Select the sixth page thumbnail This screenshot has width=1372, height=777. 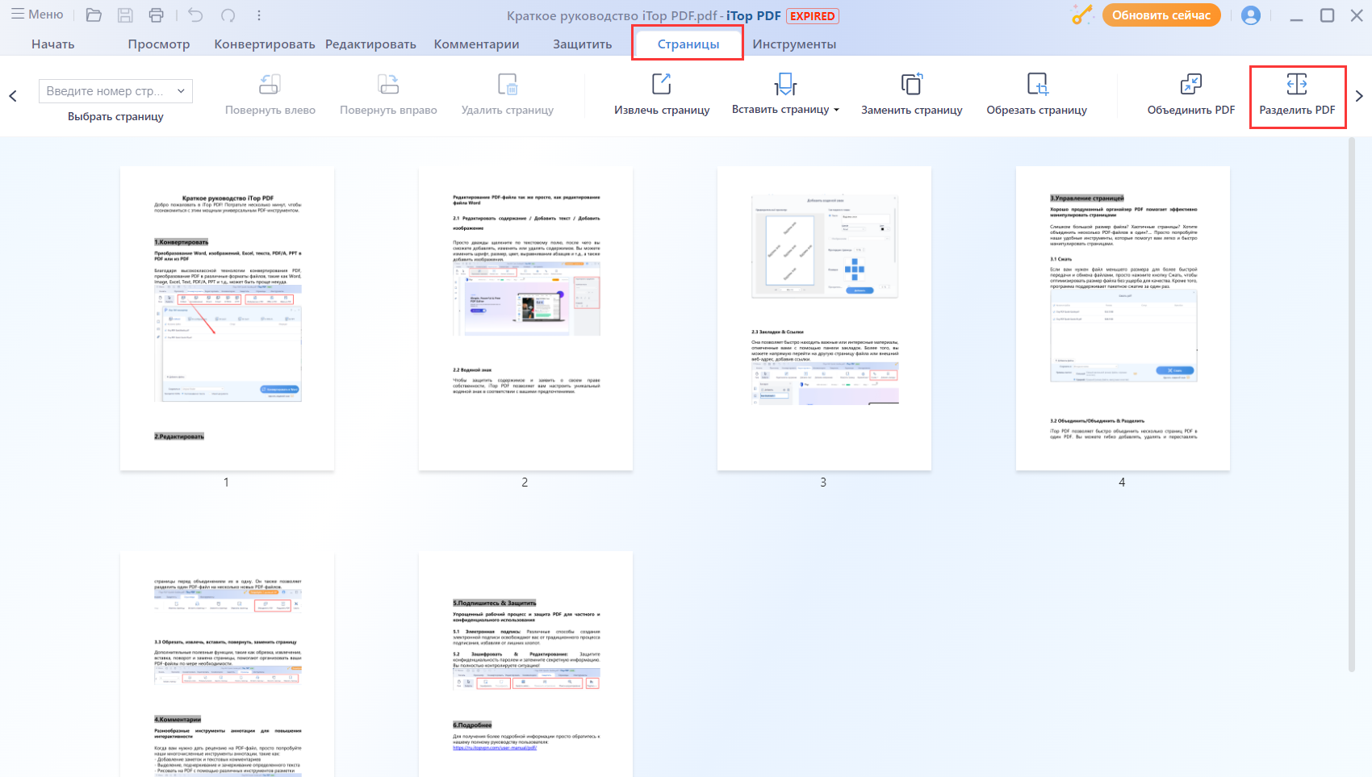click(525, 664)
